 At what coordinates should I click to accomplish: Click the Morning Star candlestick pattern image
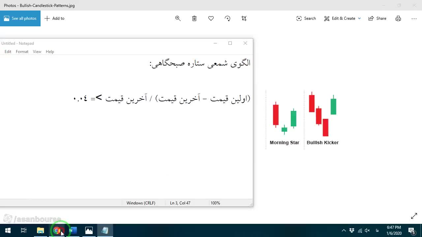[285, 118]
